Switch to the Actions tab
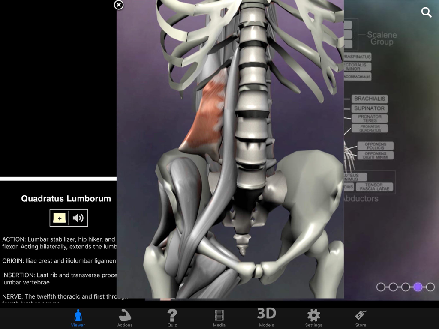Viewport: 439px width, 329px height. [125, 317]
